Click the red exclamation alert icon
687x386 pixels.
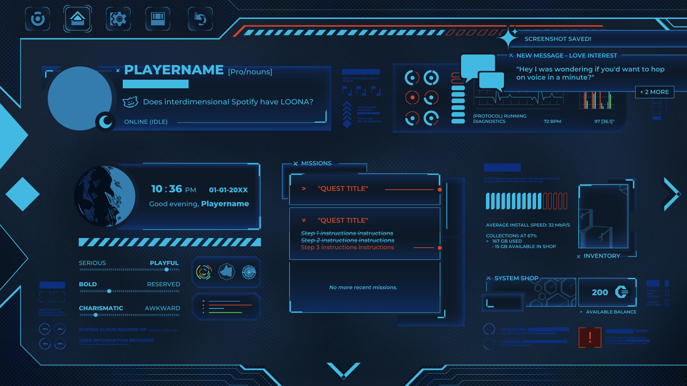[x=590, y=337]
